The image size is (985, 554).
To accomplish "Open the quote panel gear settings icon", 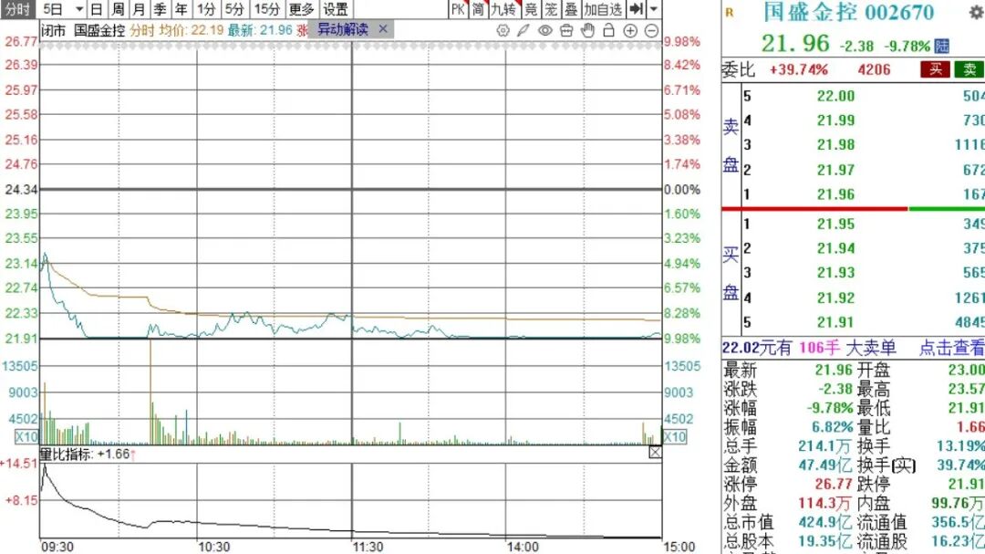I will click(x=975, y=13).
